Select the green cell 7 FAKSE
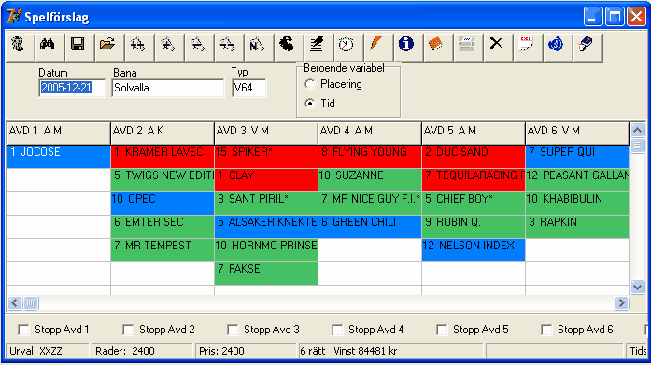This screenshot has width=651, height=365. (266, 273)
